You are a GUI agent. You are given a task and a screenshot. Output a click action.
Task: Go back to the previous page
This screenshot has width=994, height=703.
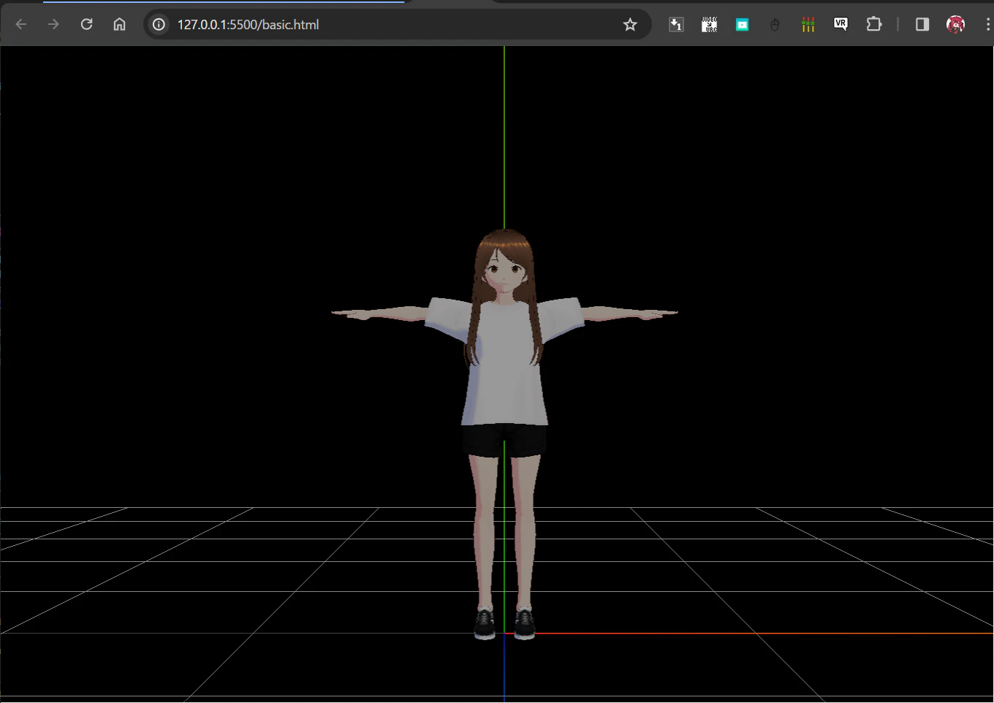coord(21,25)
